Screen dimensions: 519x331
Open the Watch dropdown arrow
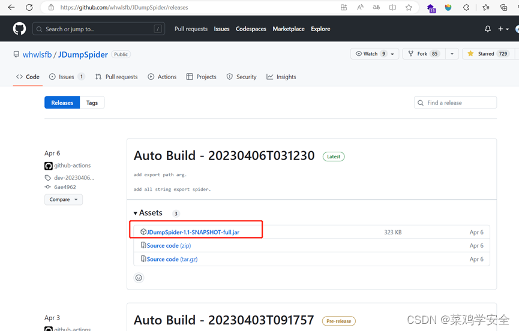pos(392,54)
